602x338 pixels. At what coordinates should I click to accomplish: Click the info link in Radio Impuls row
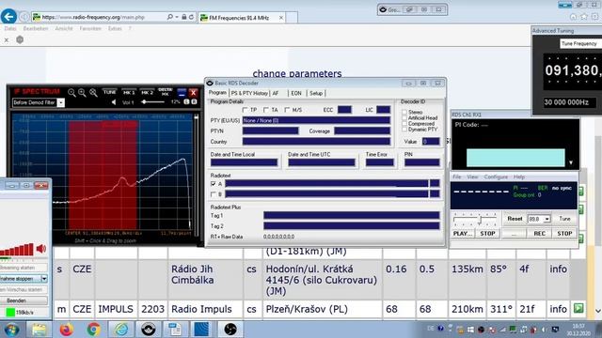(558, 309)
